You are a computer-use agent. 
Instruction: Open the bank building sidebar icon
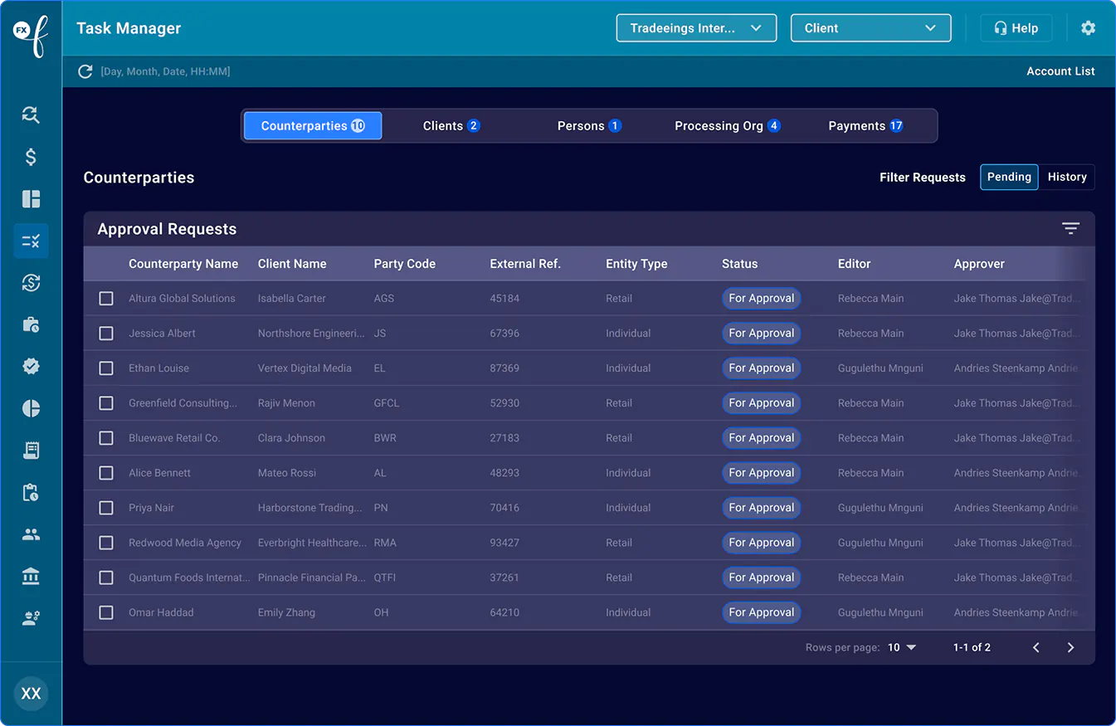click(31, 576)
